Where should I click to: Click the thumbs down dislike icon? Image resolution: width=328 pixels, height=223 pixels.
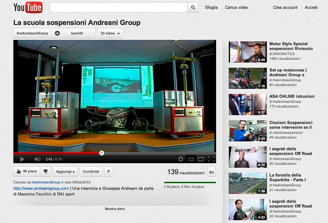[46, 171]
